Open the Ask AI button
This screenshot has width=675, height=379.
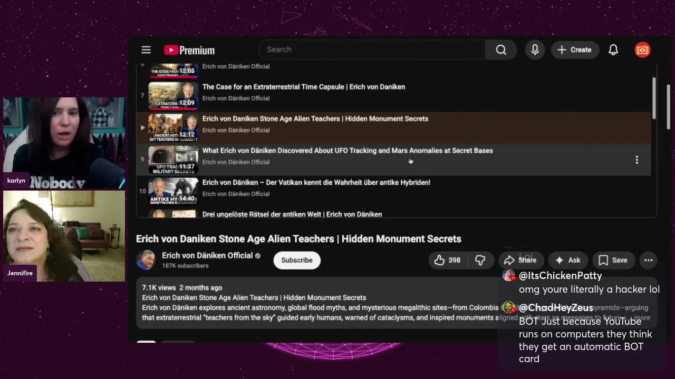tap(568, 260)
